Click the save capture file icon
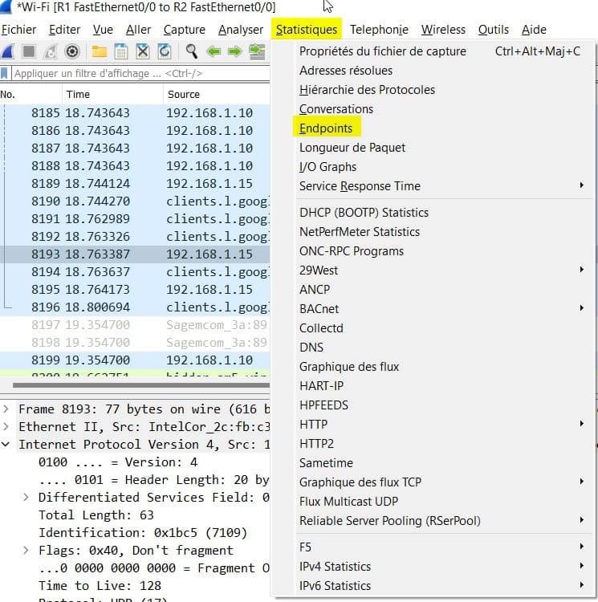 tap(121, 51)
